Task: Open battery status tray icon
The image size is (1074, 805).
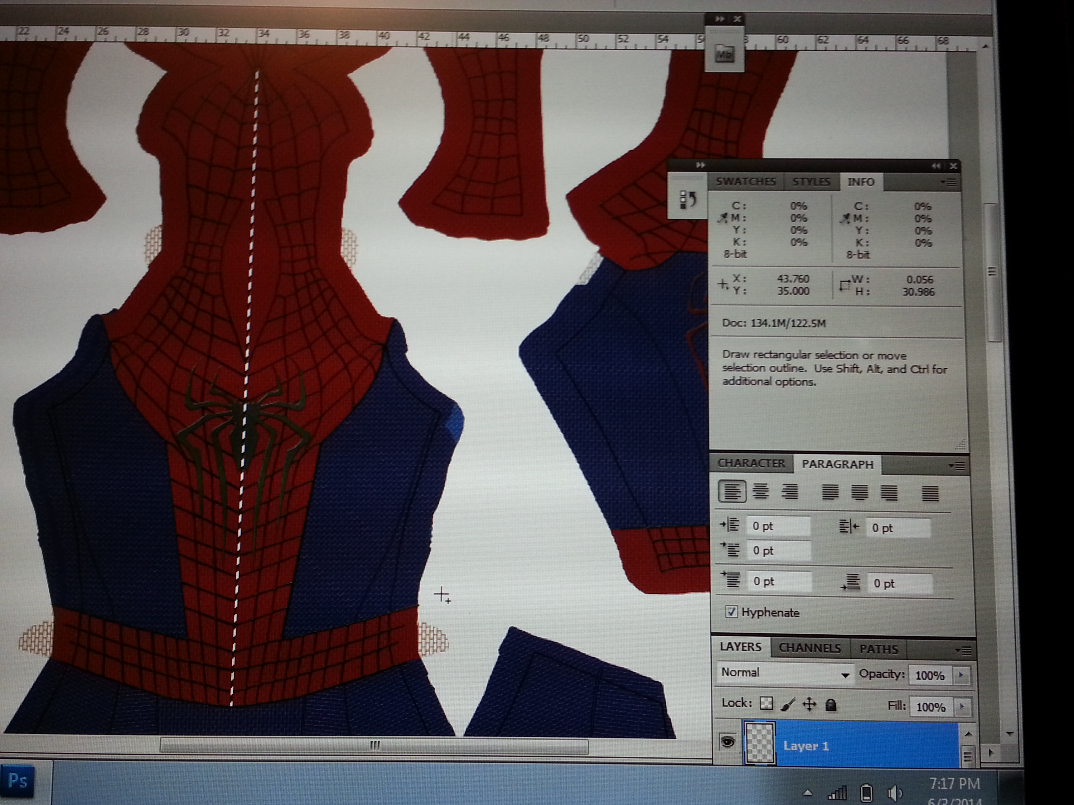Action: pyautogui.click(x=867, y=794)
